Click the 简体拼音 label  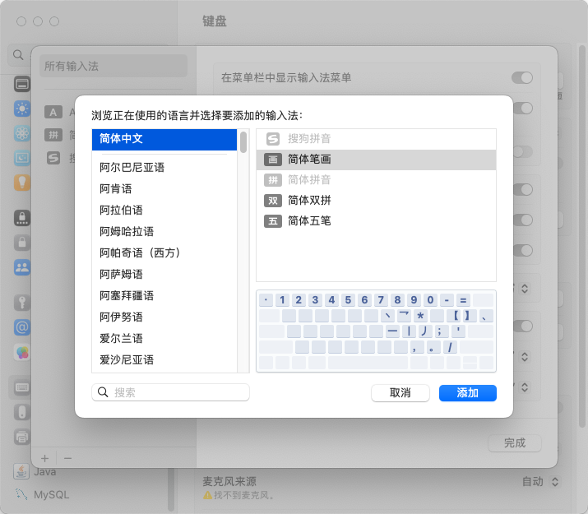tap(309, 180)
